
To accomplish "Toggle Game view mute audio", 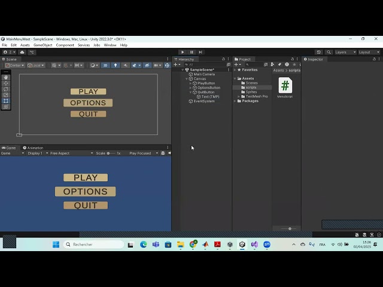I will (169, 153).
